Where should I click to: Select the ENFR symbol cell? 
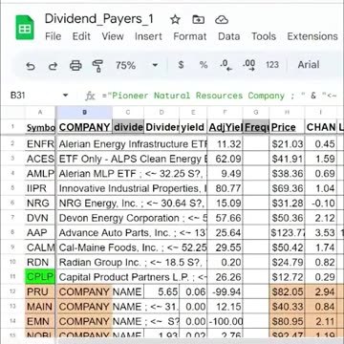coord(40,144)
